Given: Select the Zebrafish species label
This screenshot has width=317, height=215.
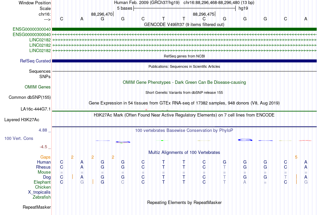Looking at the screenshot, I should [x=42, y=197].
